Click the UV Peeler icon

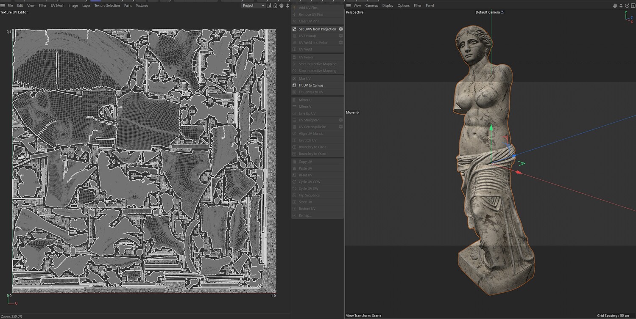(295, 57)
